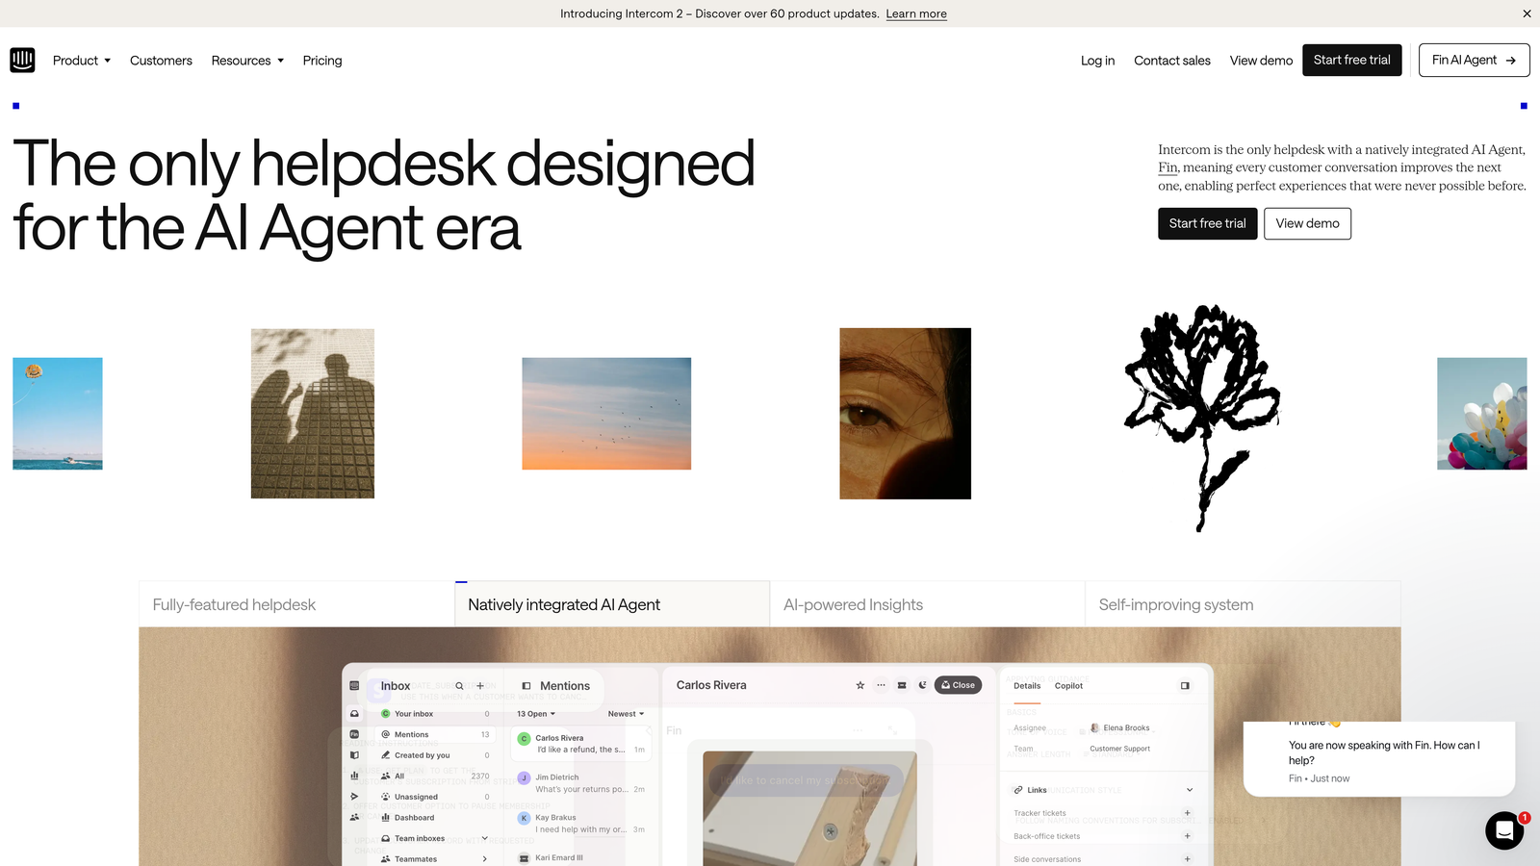Viewport: 1540px width, 866px height.
Task: Open the Resources dropdown menu
Action: pyautogui.click(x=247, y=61)
